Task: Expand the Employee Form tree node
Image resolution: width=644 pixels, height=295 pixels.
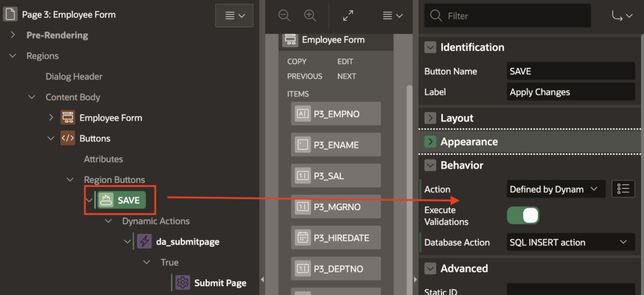Action: (x=51, y=118)
